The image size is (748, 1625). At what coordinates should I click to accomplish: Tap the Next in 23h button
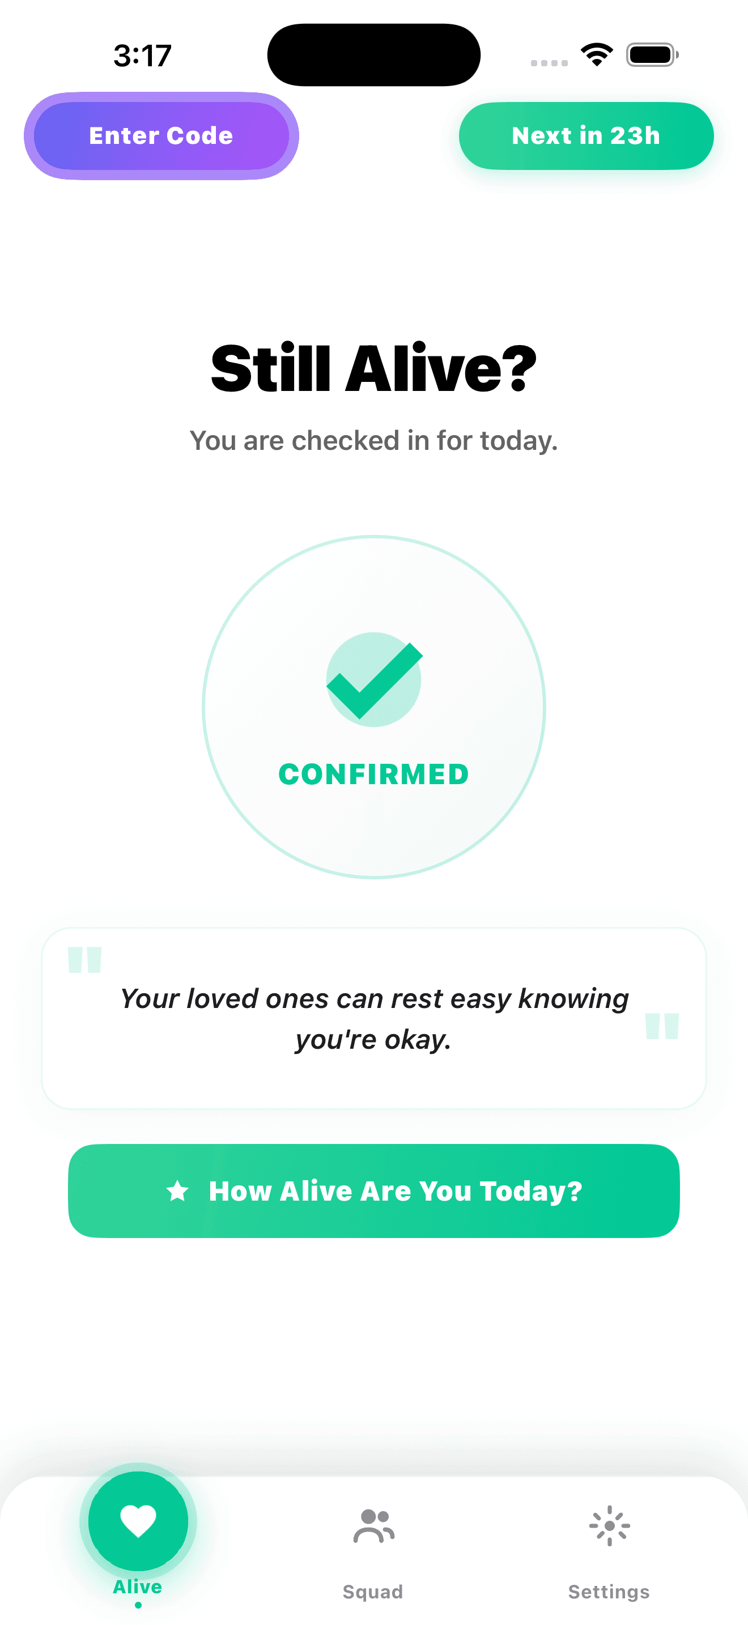pyautogui.click(x=586, y=135)
